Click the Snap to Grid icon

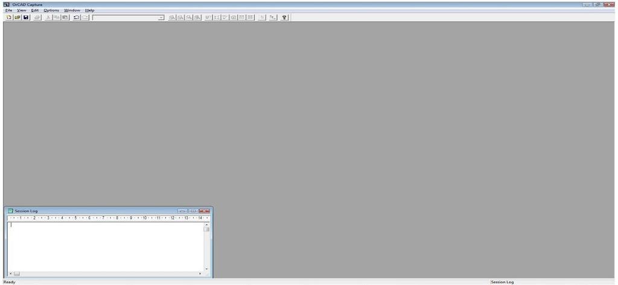coord(262,17)
